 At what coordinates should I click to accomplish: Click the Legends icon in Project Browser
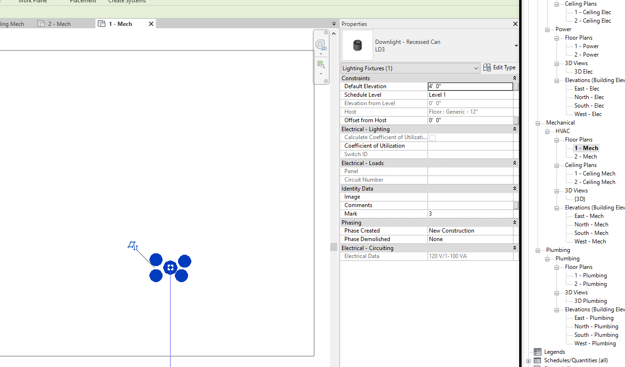click(x=538, y=351)
